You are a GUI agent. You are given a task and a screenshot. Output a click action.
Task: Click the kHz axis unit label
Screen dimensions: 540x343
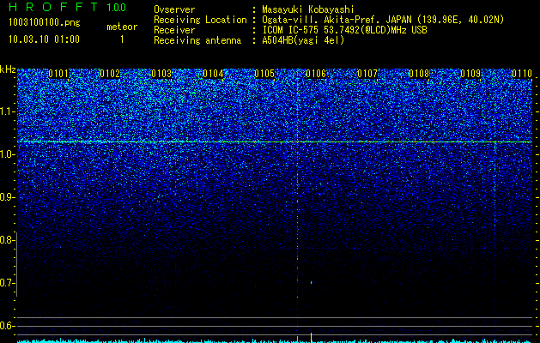[8, 69]
